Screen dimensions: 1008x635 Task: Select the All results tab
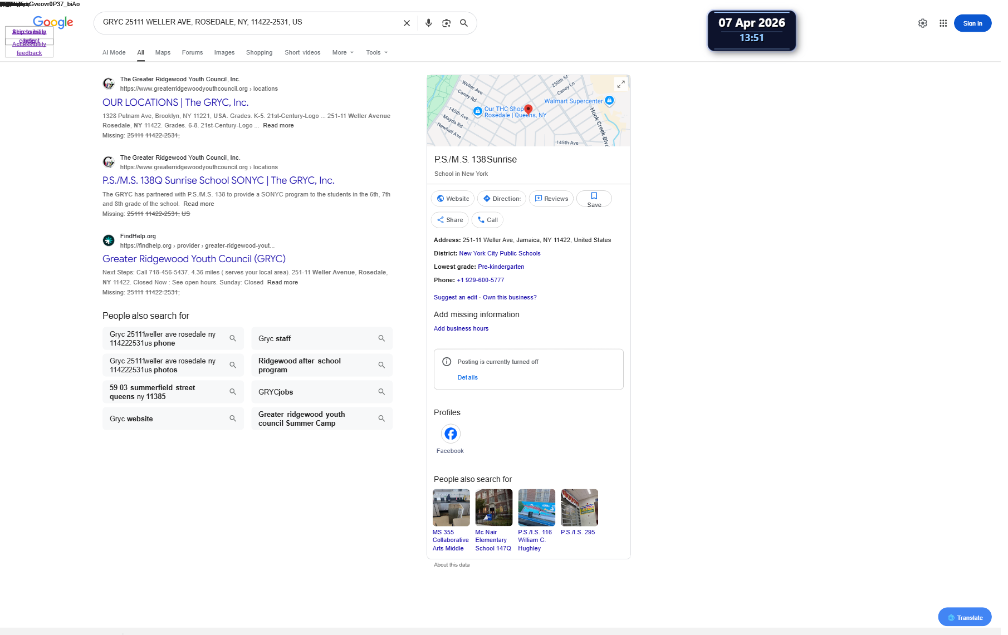click(x=141, y=52)
